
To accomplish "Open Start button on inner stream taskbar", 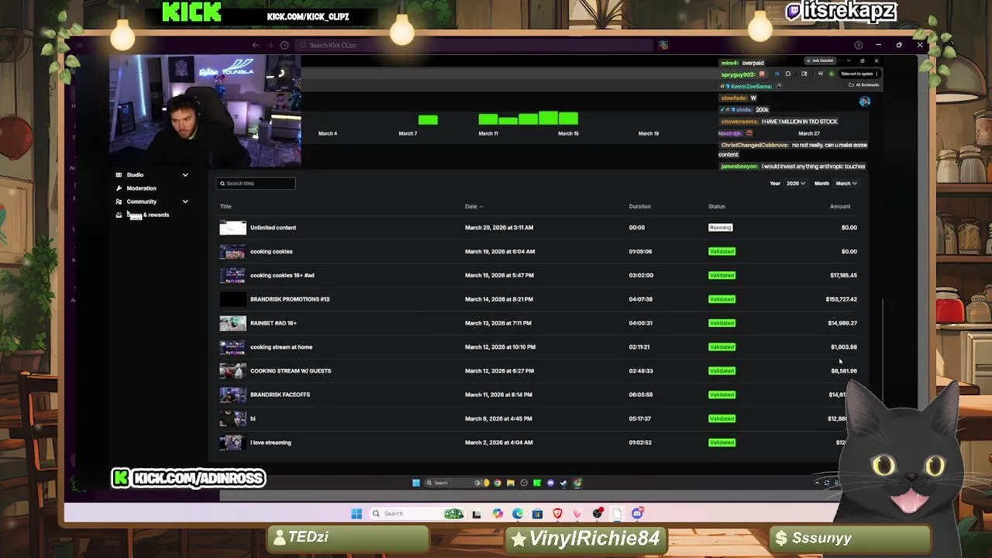I will 416,483.
